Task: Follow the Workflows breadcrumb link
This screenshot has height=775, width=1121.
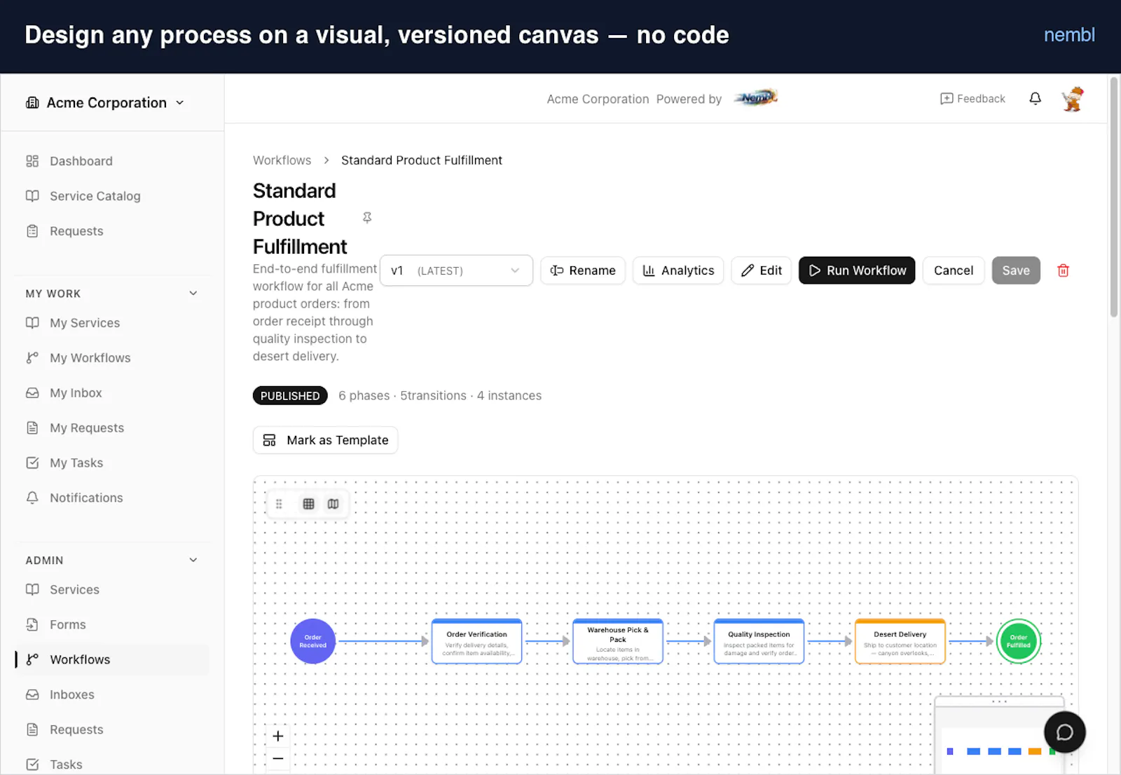Action: click(x=282, y=160)
